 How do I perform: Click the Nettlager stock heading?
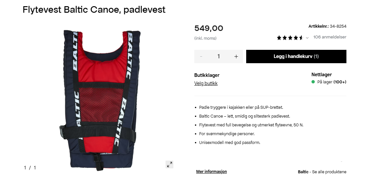click(322, 75)
